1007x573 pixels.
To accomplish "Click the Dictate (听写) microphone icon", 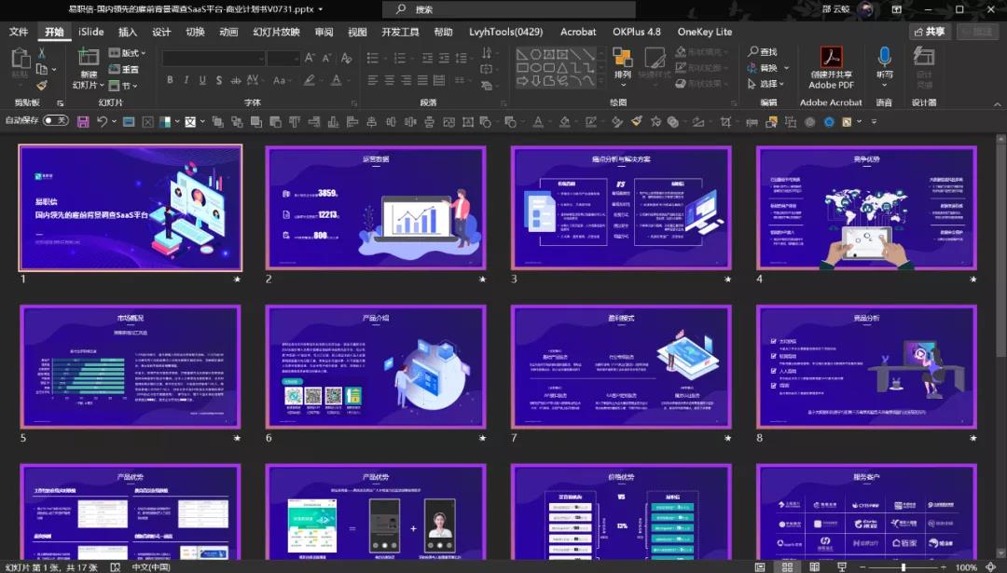I will (884, 59).
